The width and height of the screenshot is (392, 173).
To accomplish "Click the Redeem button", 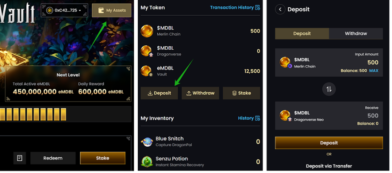I will [x=53, y=158].
